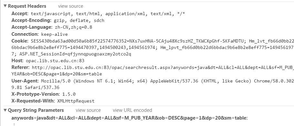Collapse the Query String Parameters triangle
Image resolution: width=294 pixels, height=126 pixels.
tap(5, 110)
